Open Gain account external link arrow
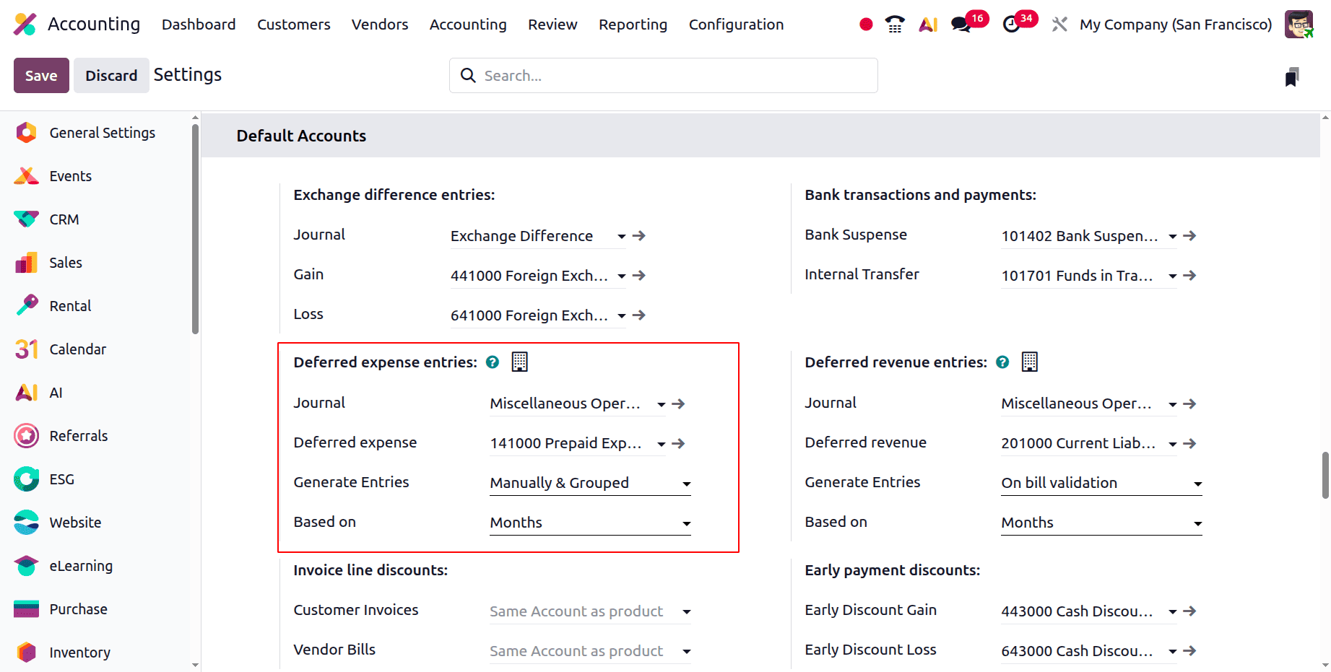This screenshot has width=1331, height=672. 639,276
